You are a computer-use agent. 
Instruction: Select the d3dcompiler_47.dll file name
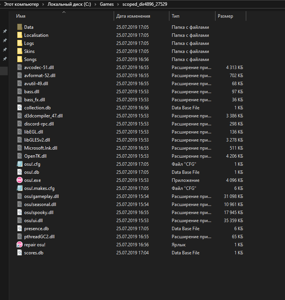pyautogui.click(x=43, y=115)
